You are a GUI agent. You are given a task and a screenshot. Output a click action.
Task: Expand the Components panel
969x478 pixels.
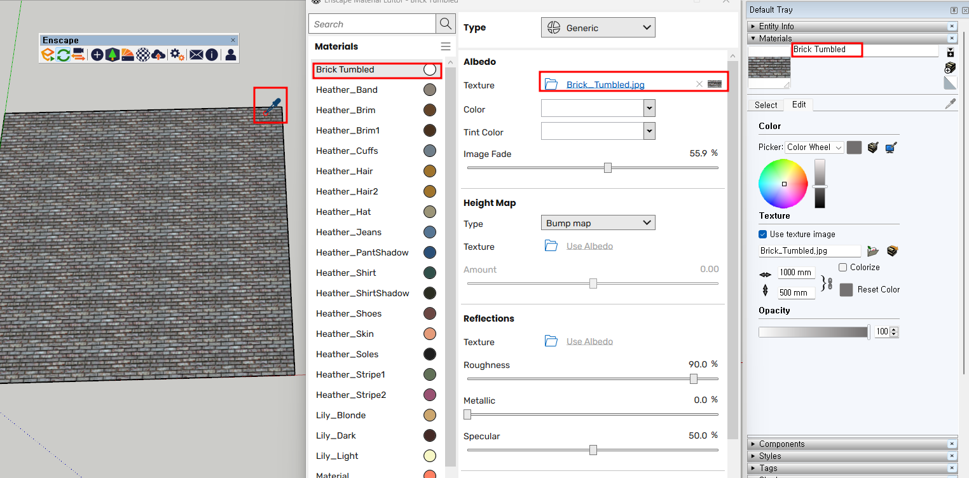tap(853, 444)
